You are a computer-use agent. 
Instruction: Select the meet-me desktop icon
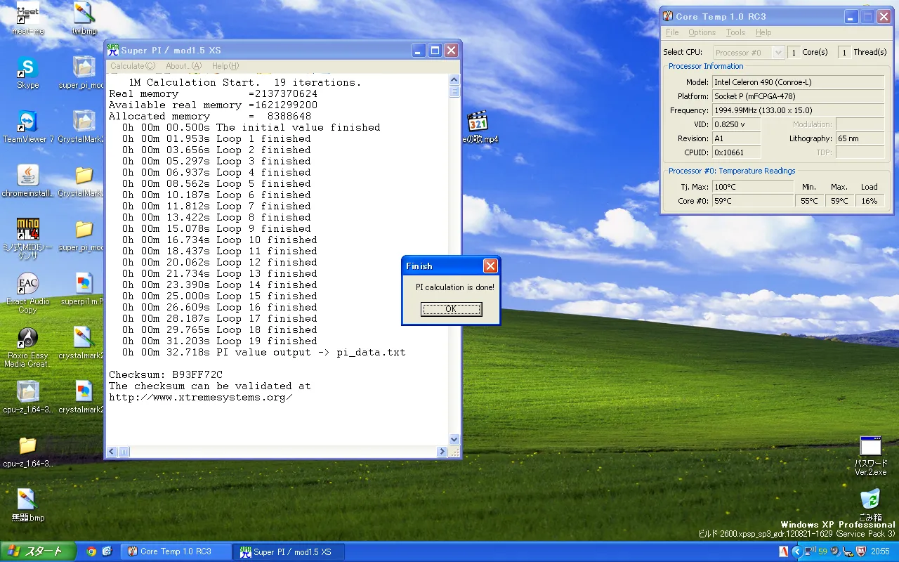pos(28,14)
